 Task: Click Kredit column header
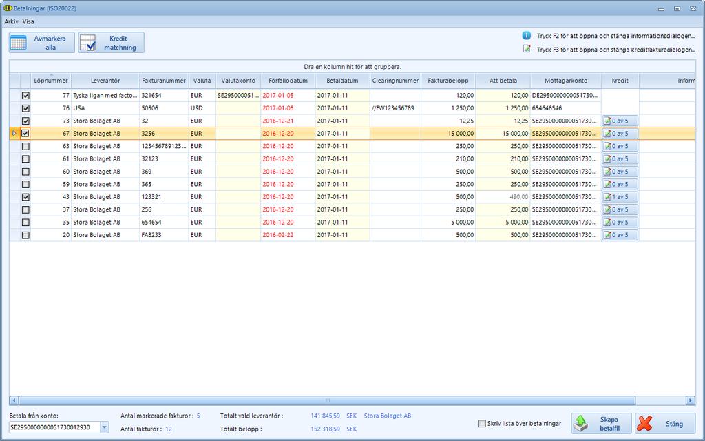(x=620, y=81)
